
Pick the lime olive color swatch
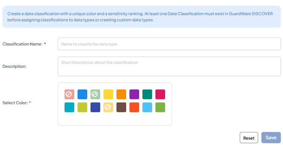82,107
